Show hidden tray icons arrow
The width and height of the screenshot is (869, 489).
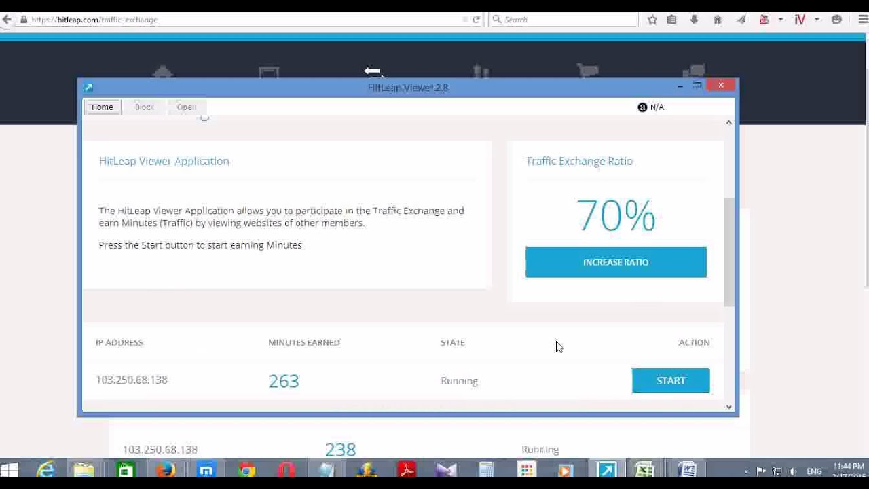tap(745, 471)
